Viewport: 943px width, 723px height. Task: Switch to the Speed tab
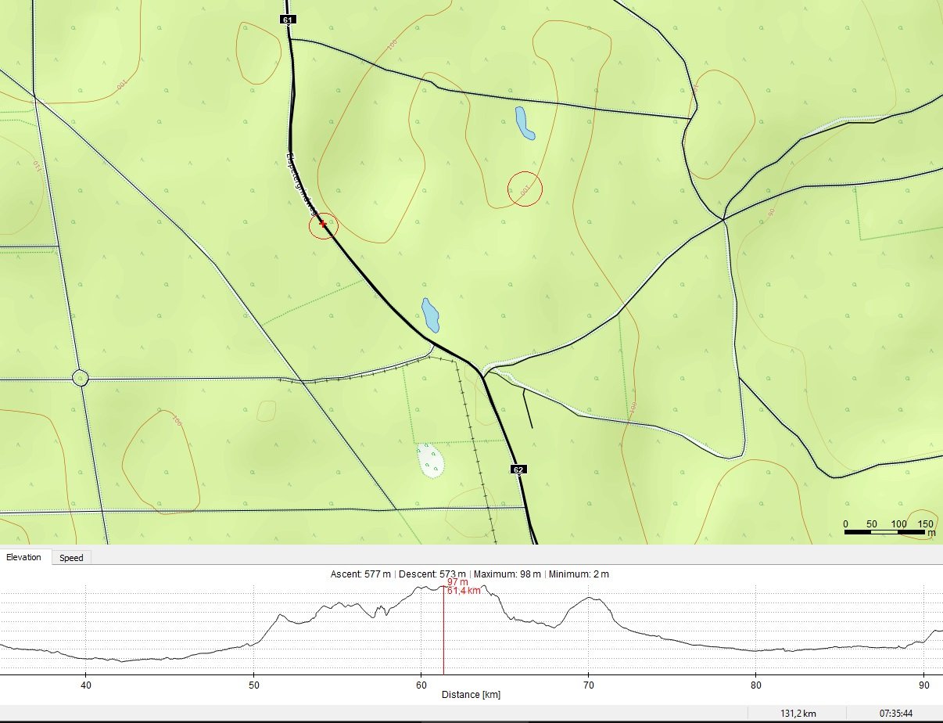tap(71, 558)
